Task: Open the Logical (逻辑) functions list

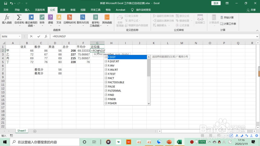Action: coord(50,20)
